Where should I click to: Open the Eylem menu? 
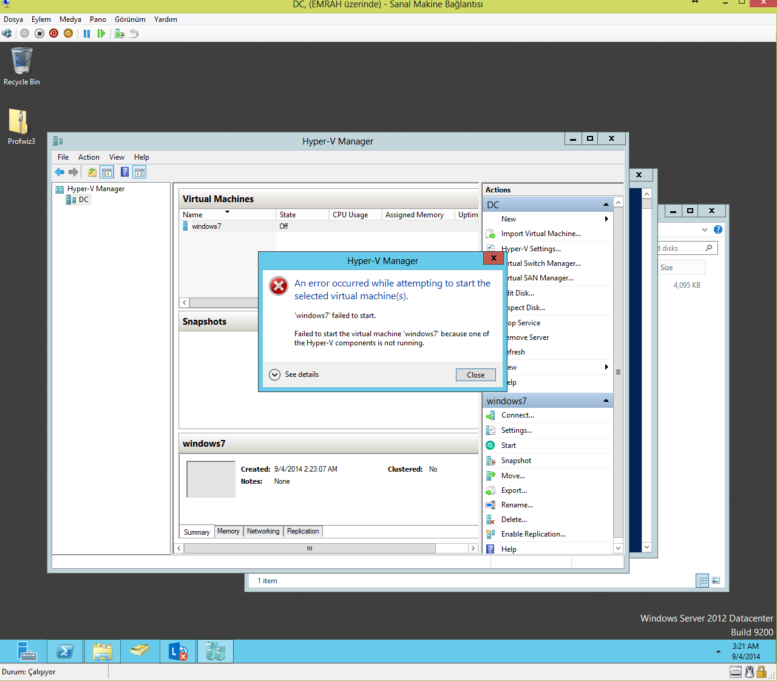41,19
